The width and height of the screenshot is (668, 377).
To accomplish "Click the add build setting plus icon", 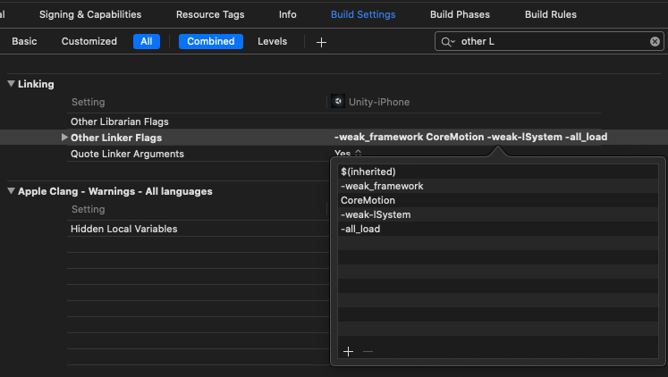I will click(321, 42).
